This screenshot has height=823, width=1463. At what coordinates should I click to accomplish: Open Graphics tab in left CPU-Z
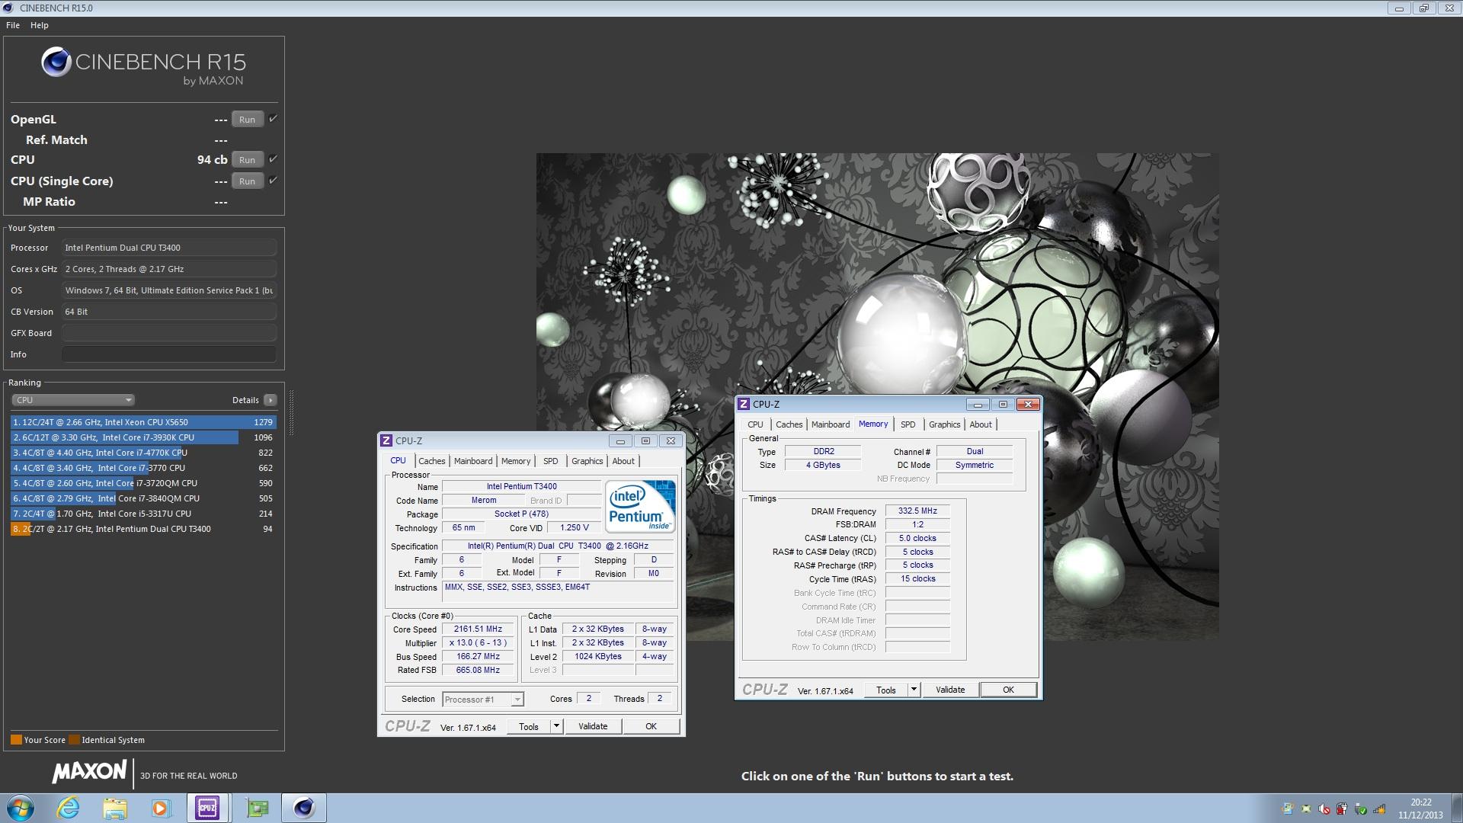[587, 461]
